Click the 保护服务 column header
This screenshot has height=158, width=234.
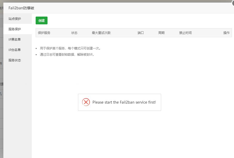click(x=44, y=33)
